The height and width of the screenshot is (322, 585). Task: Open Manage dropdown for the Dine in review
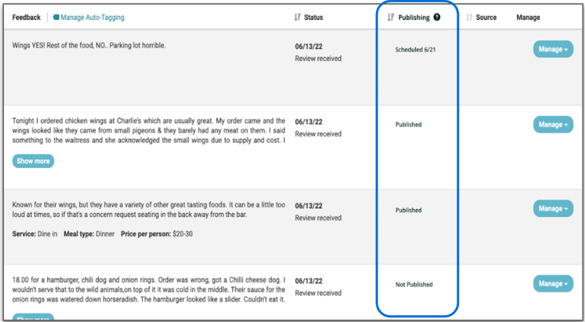(x=553, y=209)
